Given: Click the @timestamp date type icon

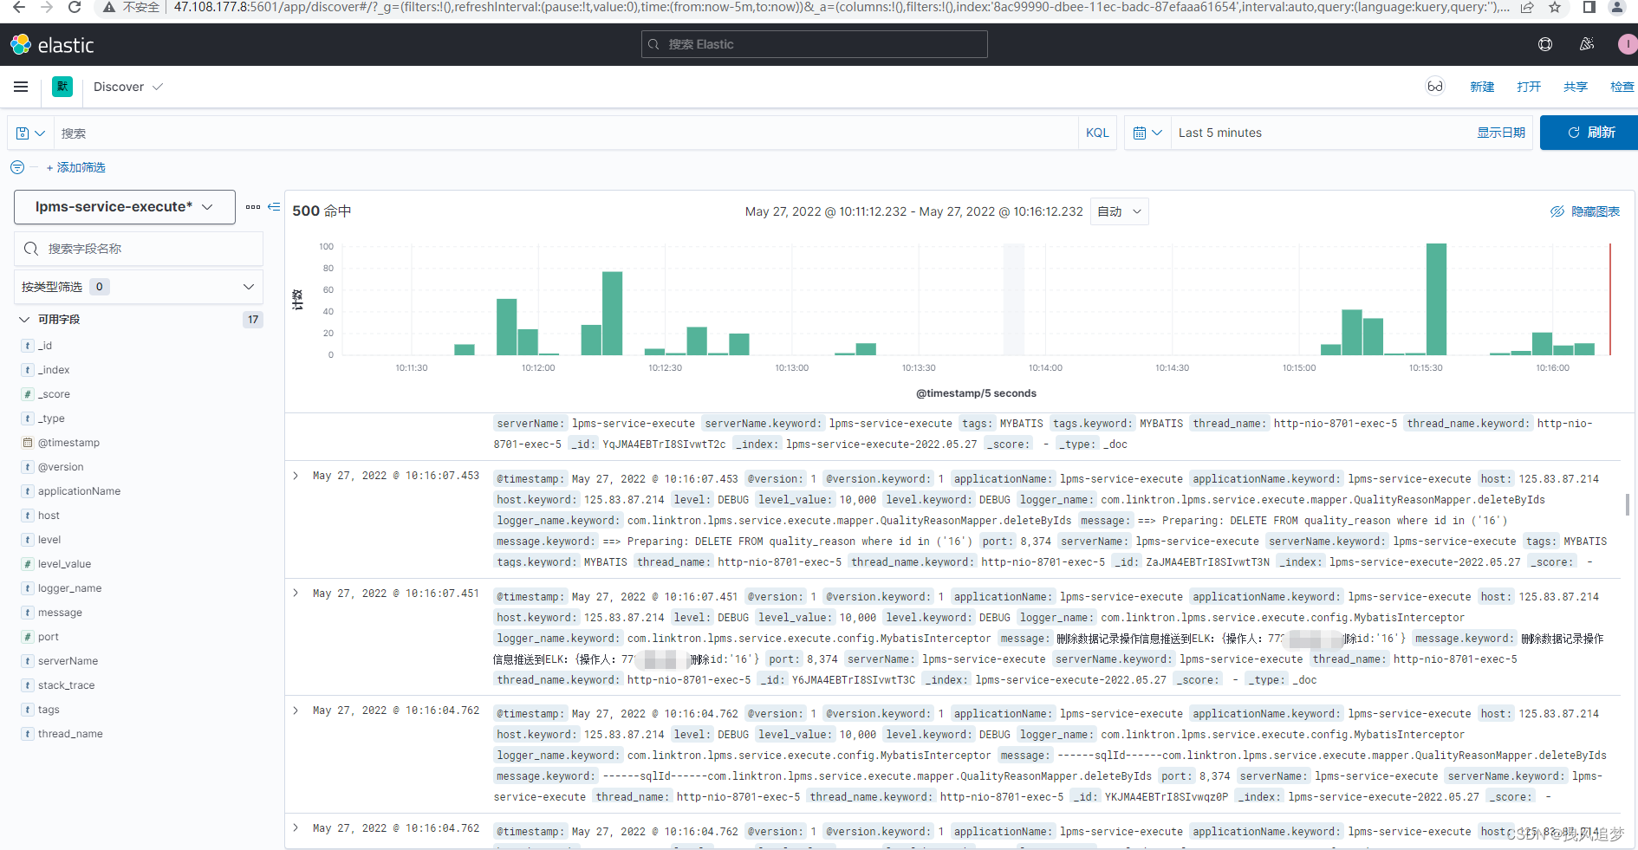Looking at the screenshot, I should click(x=28, y=443).
